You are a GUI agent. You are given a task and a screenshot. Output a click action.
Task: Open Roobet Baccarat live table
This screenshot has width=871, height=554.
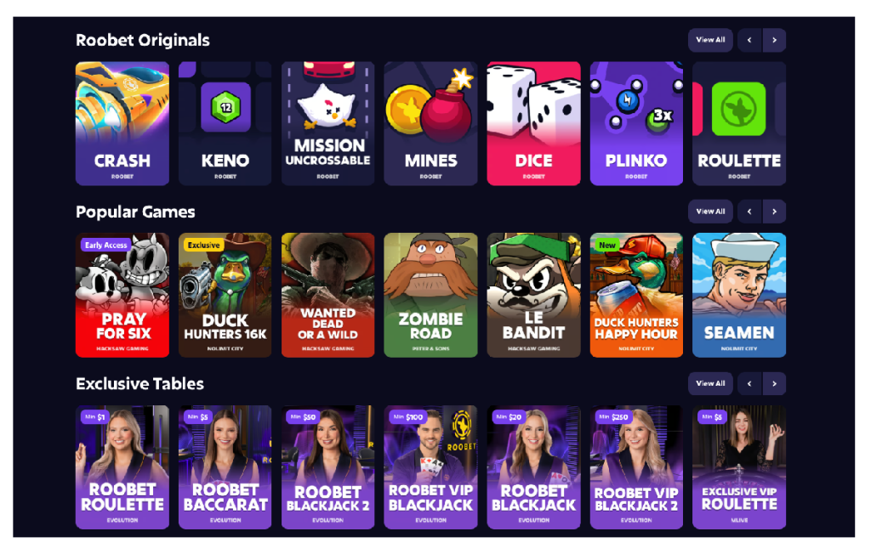point(225,466)
